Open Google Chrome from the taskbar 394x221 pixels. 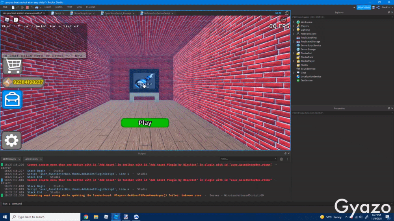86,217
